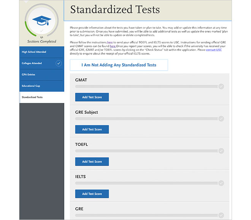
Task: Add a test score for GRE Subject
Action: [92, 130]
